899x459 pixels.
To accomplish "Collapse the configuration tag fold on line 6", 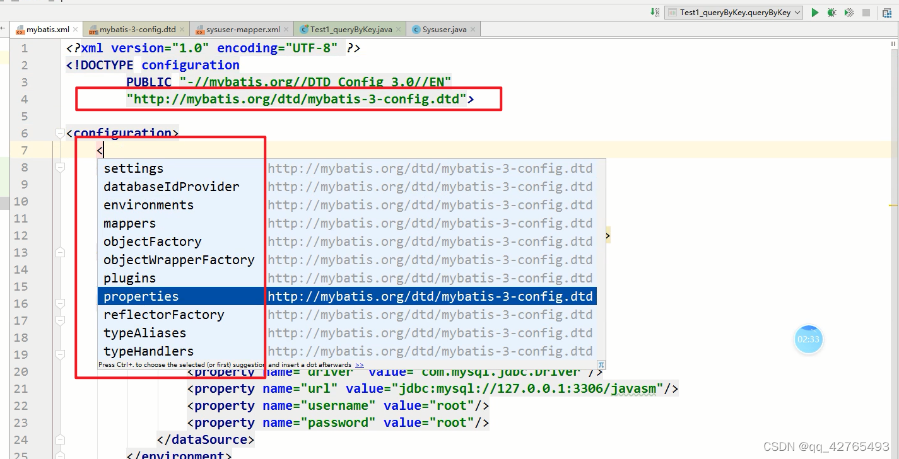I will pos(60,133).
